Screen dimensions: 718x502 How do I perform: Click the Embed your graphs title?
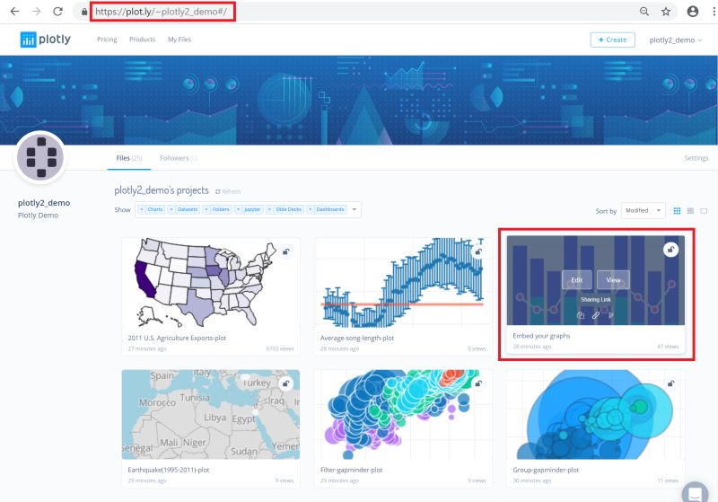[x=541, y=336]
